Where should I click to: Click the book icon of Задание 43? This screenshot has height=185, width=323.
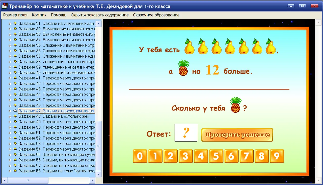coord(15,89)
